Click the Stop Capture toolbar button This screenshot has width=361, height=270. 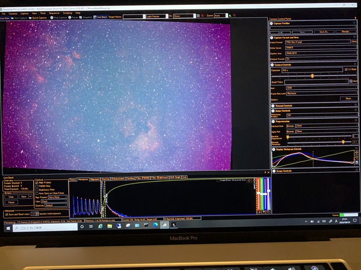59,17
